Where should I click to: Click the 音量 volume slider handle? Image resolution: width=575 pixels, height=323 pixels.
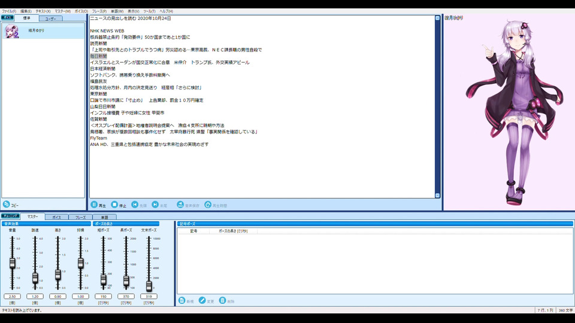pos(13,263)
